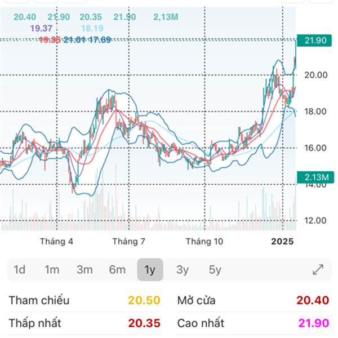Tap the Tháng 7 axis label

point(129,242)
